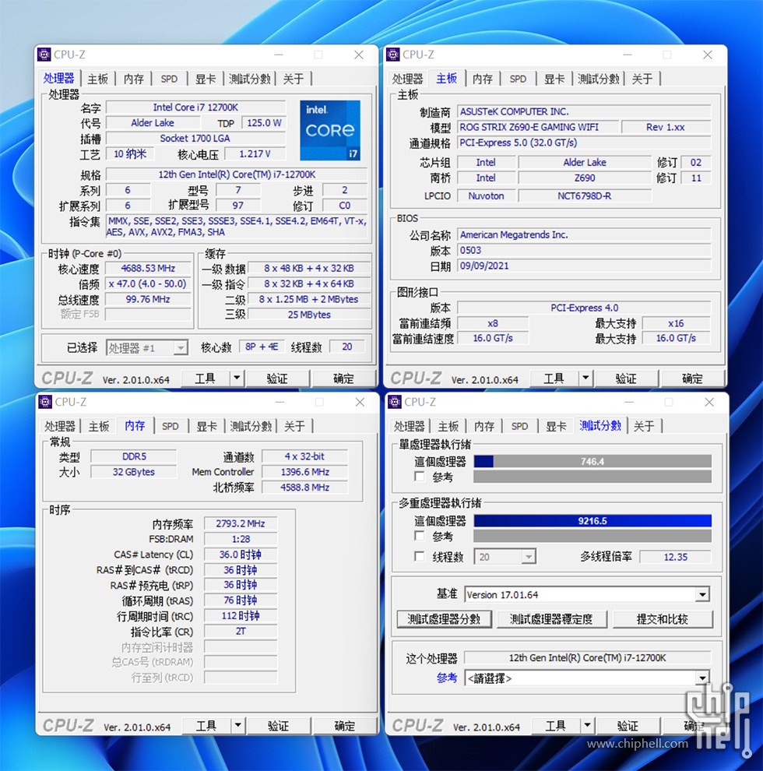Click the single thread 746.4 score bar

click(x=592, y=461)
